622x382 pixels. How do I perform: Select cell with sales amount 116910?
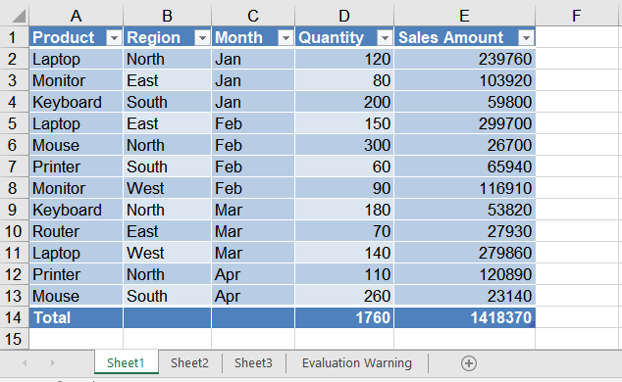coord(464,188)
